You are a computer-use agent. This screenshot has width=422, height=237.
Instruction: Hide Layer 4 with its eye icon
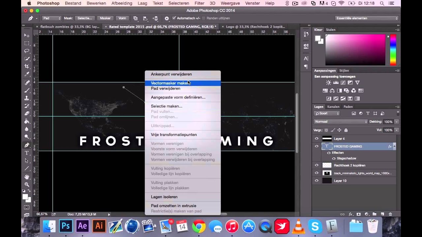coord(317,139)
